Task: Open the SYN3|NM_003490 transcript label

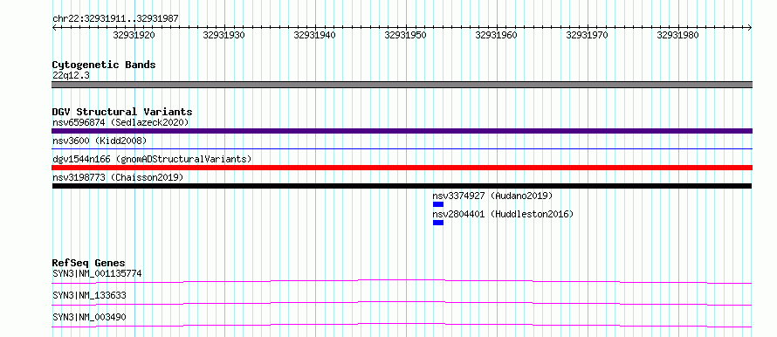Action: (89, 317)
